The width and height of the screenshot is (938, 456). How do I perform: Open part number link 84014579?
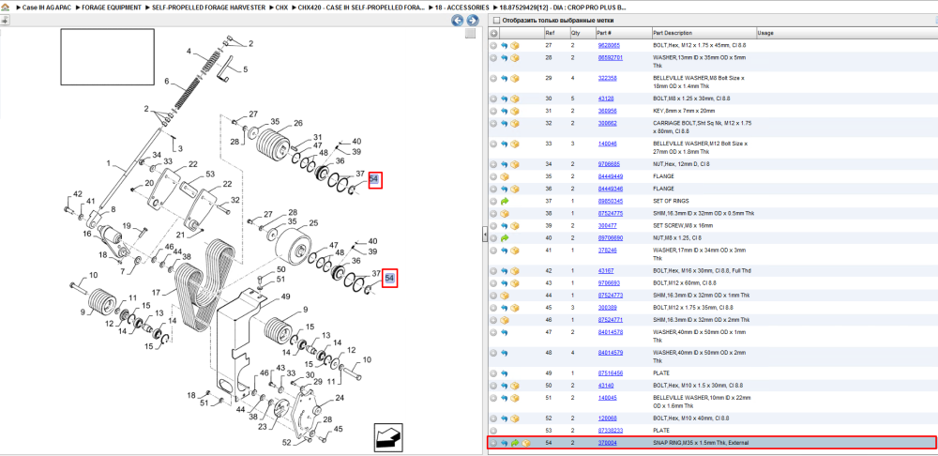click(x=611, y=353)
